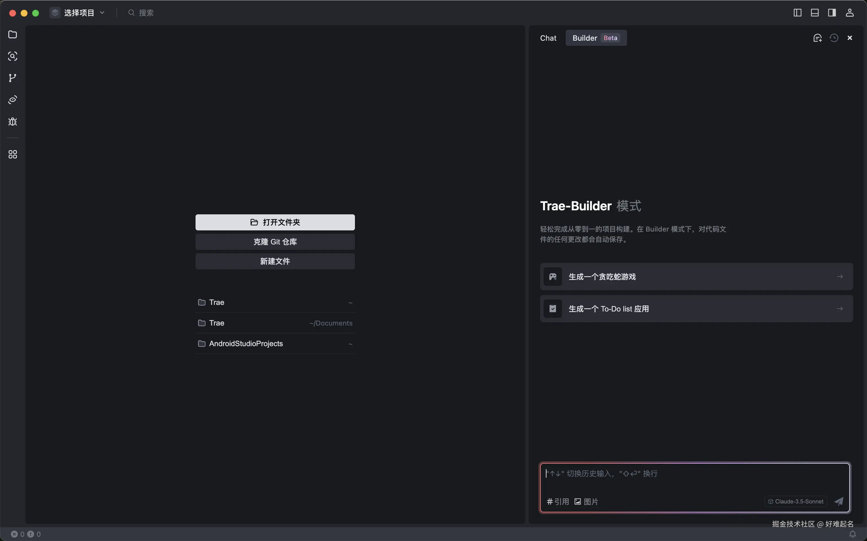Click the 克隆 Git 仓库 button

275,242
